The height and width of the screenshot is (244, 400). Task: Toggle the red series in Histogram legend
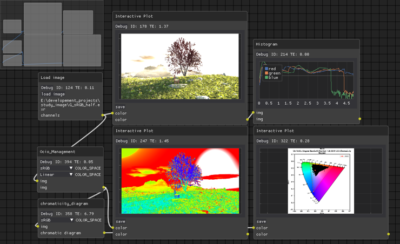point(270,69)
